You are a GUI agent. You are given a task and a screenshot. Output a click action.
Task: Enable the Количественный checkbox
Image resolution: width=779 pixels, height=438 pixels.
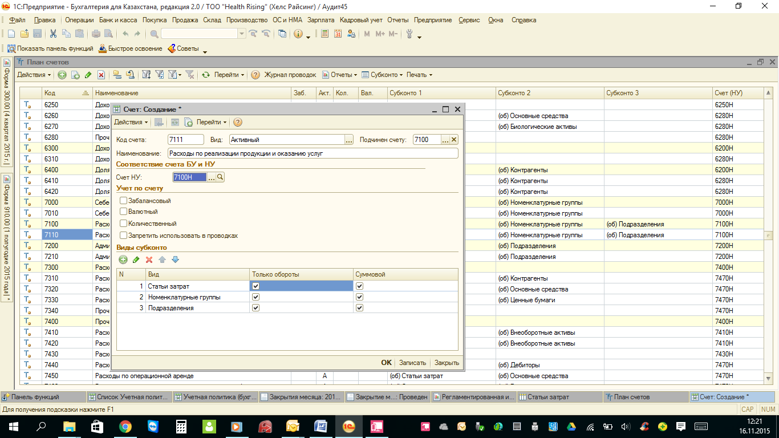pos(123,224)
